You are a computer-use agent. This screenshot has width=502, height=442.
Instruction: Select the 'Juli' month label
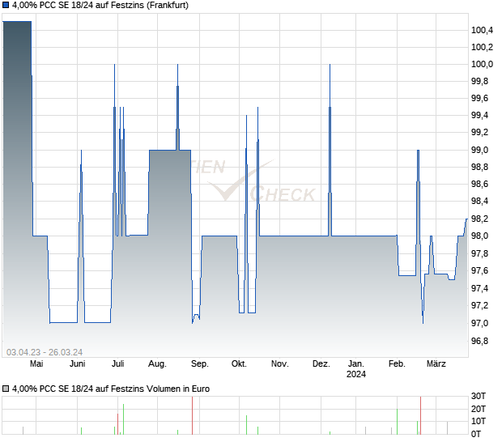tap(117, 364)
